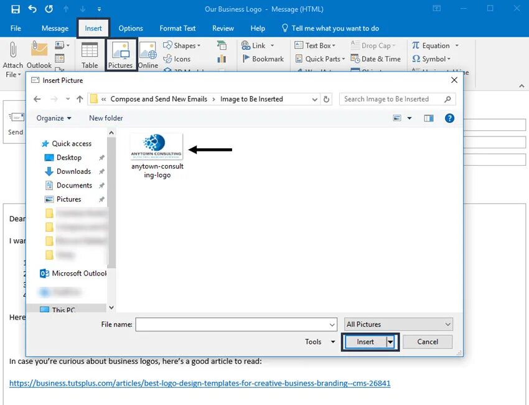This screenshot has width=529, height=405.
Task: Open the Symbol dropdown
Action: pos(431,59)
